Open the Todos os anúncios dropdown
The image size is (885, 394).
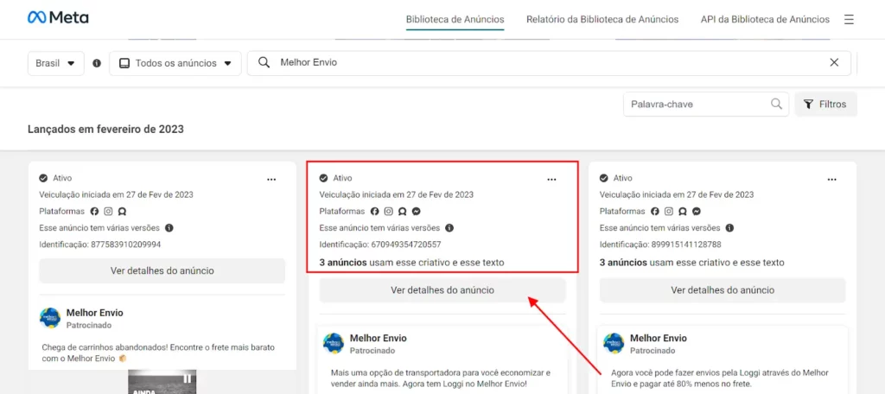point(175,63)
